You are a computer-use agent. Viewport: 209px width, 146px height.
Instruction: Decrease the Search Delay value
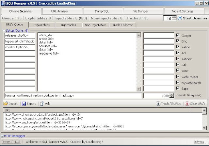[172, 97]
